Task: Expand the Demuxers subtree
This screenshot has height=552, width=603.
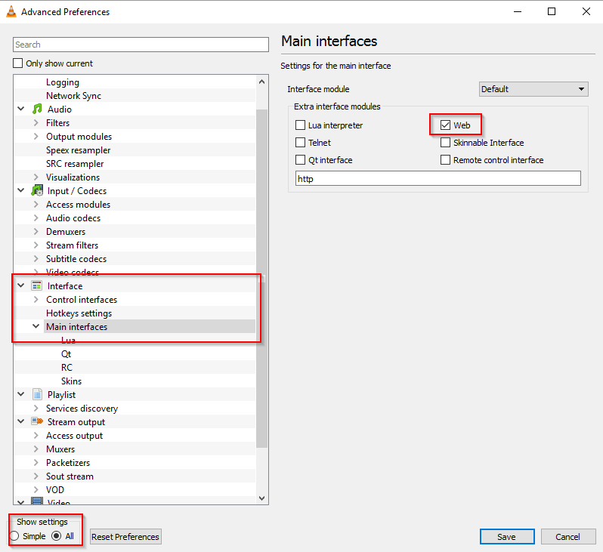Action: click(36, 231)
